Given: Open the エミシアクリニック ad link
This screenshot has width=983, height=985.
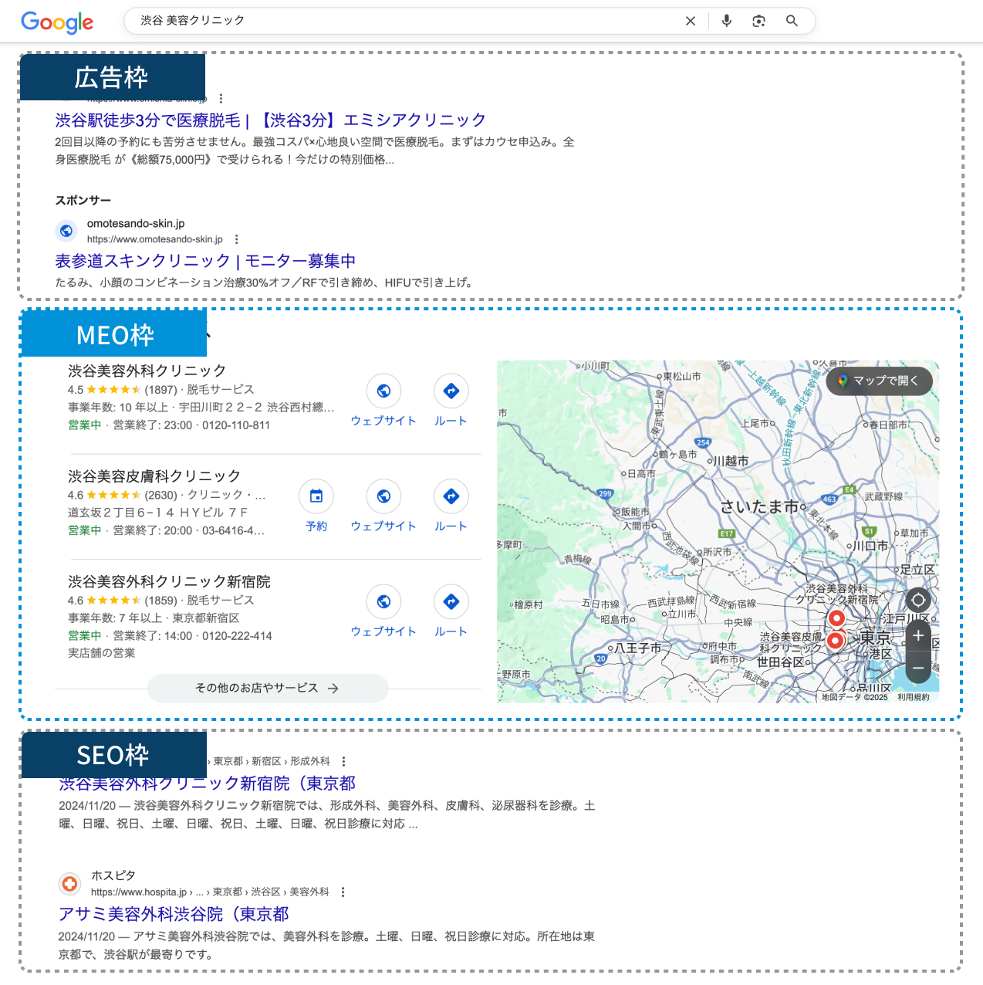Looking at the screenshot, I should pyautogui.click(x=270, y=120).
